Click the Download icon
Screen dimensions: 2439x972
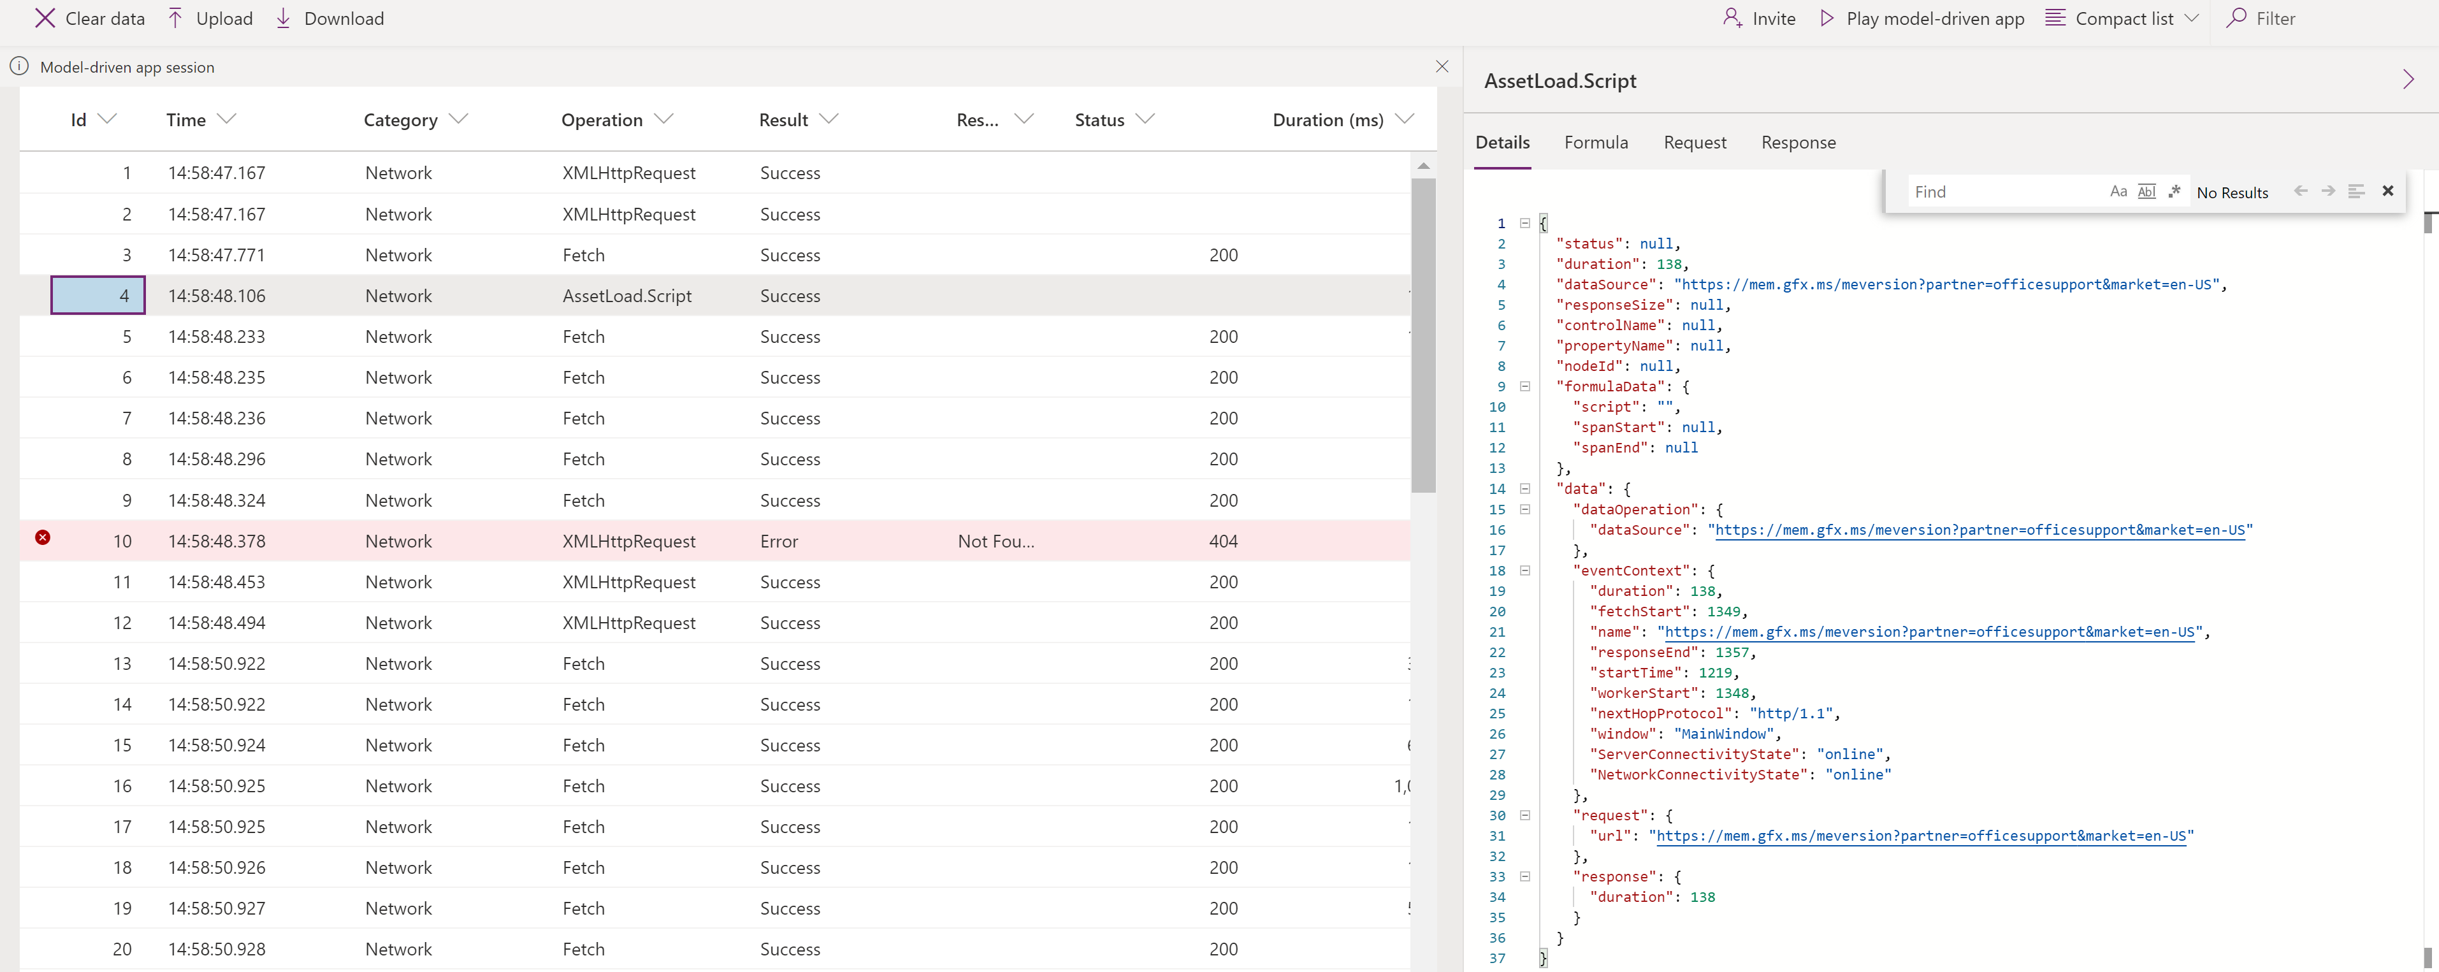pos(283,17)
